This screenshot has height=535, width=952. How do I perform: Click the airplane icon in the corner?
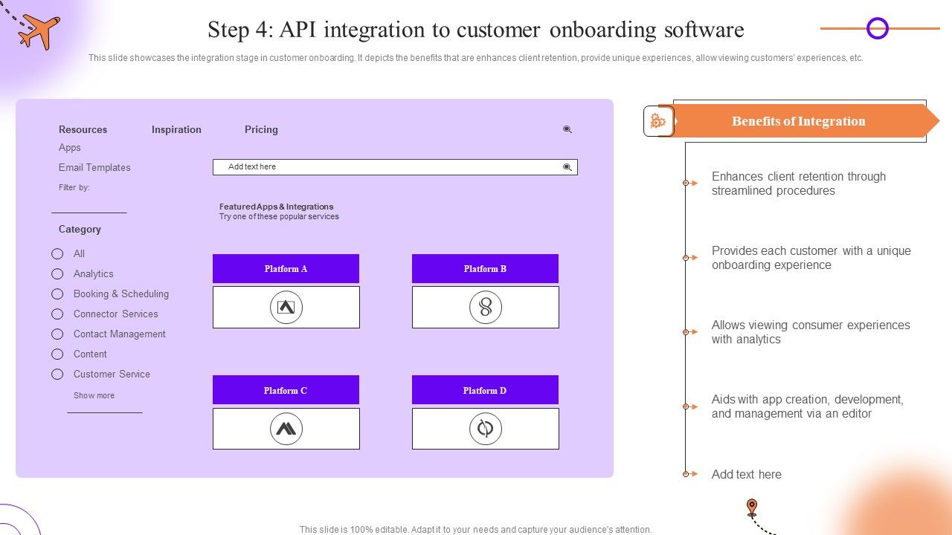point(39,31)
